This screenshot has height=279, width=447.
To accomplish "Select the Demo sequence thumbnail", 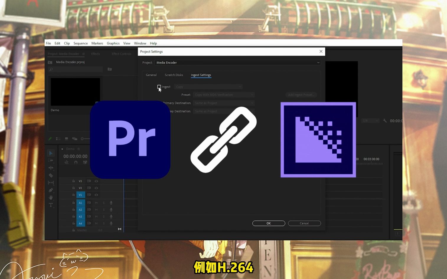I will [x=75, y=92].
